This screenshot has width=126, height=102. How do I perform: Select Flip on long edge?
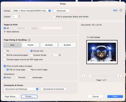tap(8, 69)
